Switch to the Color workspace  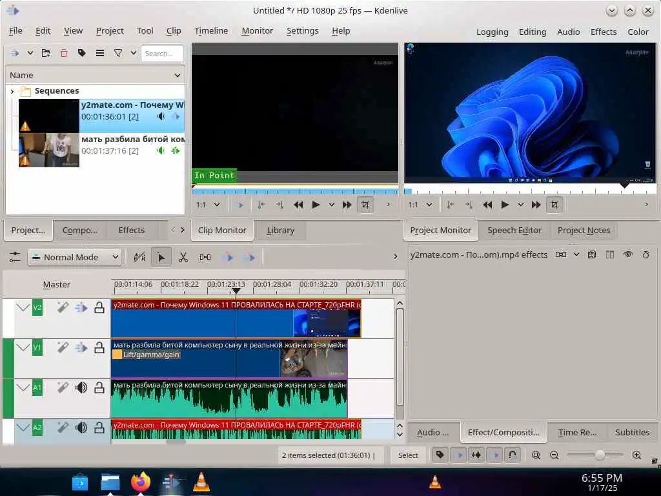click(x=638, y=32)
